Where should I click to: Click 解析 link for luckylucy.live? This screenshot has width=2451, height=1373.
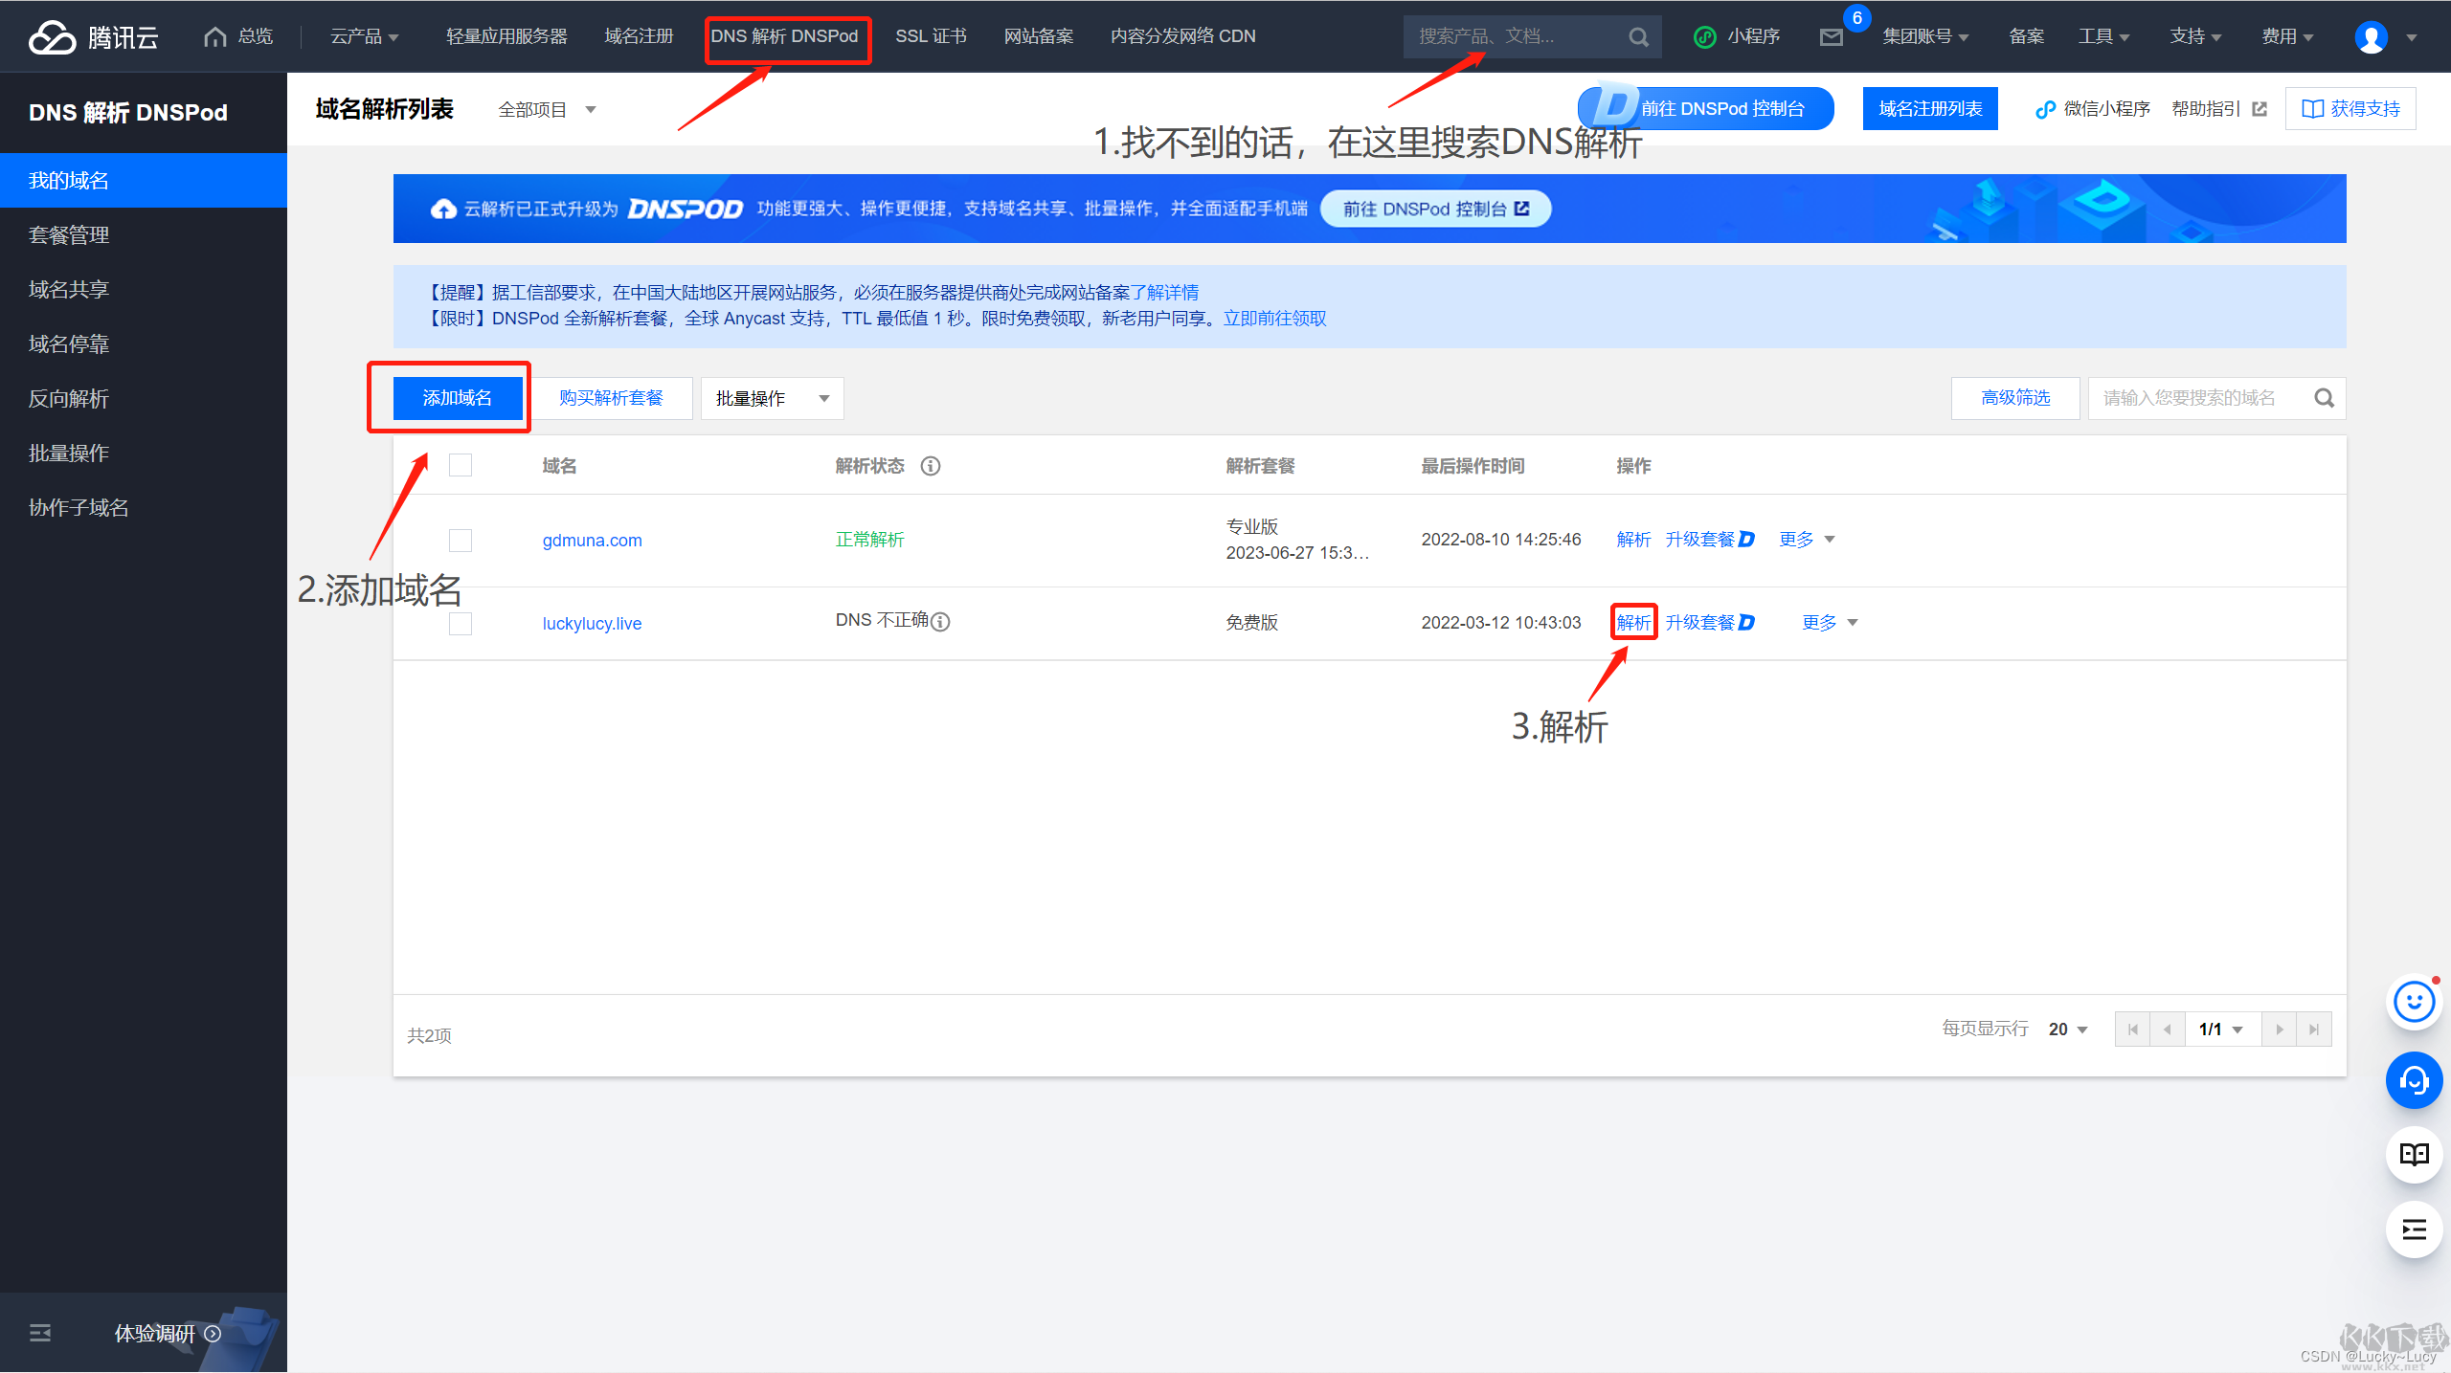coord(1633,623)
